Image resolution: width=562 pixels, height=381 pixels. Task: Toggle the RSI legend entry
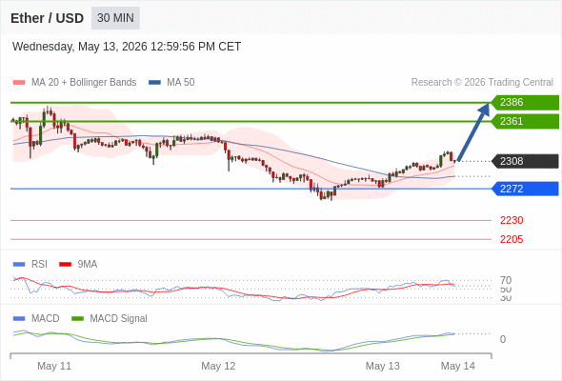30,264
